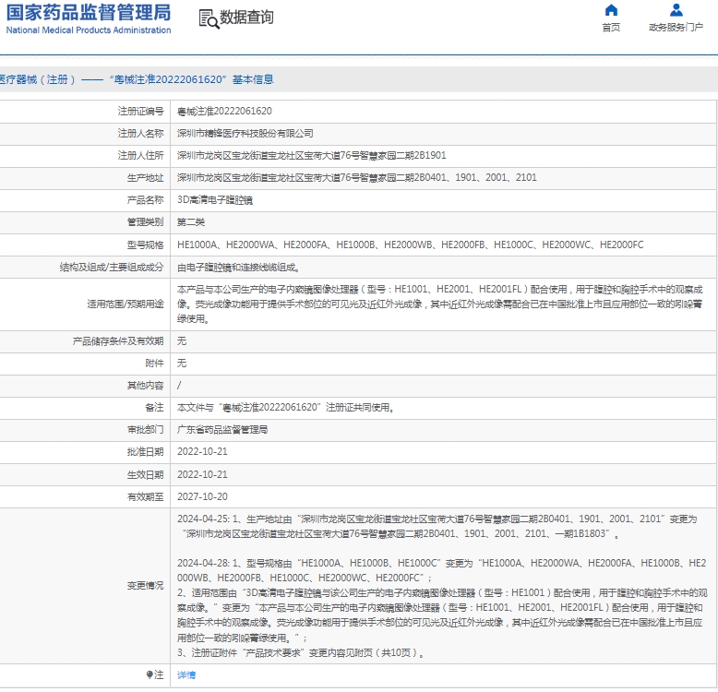Open the 详情 link
Viewport: 718px width, 692px height.
[186, 674]
